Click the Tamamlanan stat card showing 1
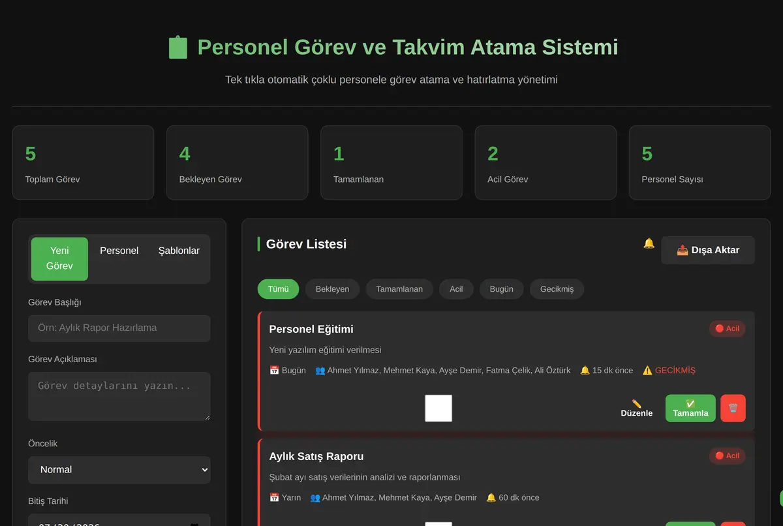 coord(391,162)
